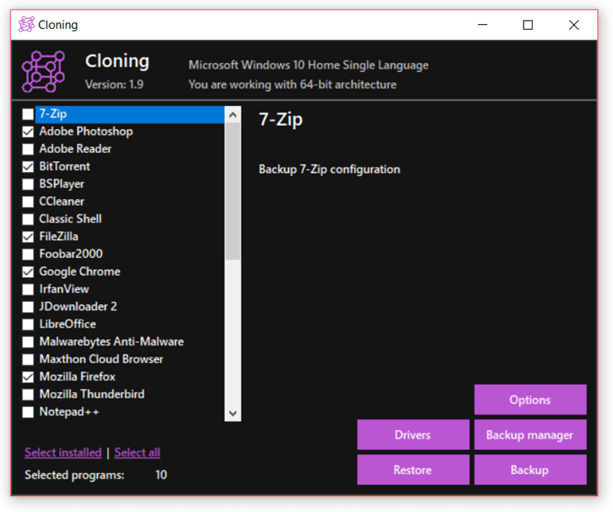The height and width of the screenshot is (512, 613).
Task: Select the LibreOffice list entry
Action: pos(68,324)
